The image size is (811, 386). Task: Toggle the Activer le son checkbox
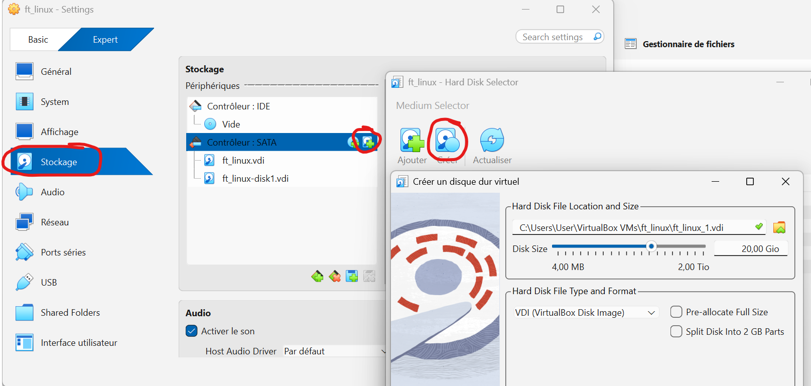192,331
